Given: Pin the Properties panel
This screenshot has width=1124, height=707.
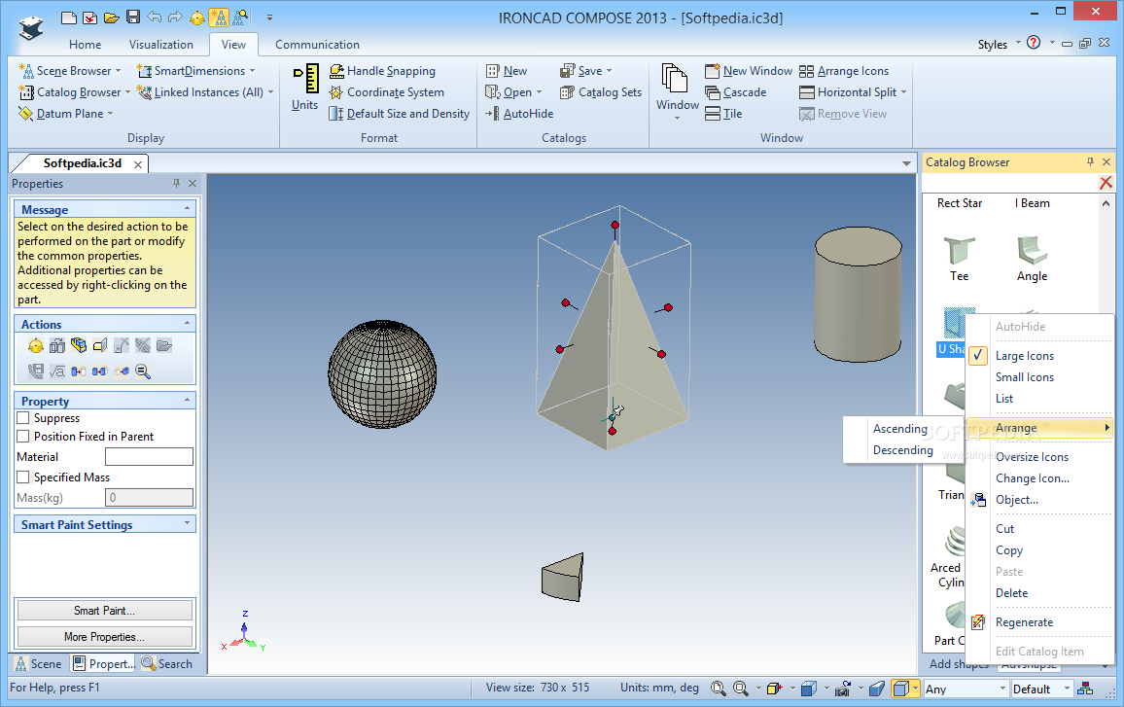Looking at the screenshot, I should pos(176,184).
